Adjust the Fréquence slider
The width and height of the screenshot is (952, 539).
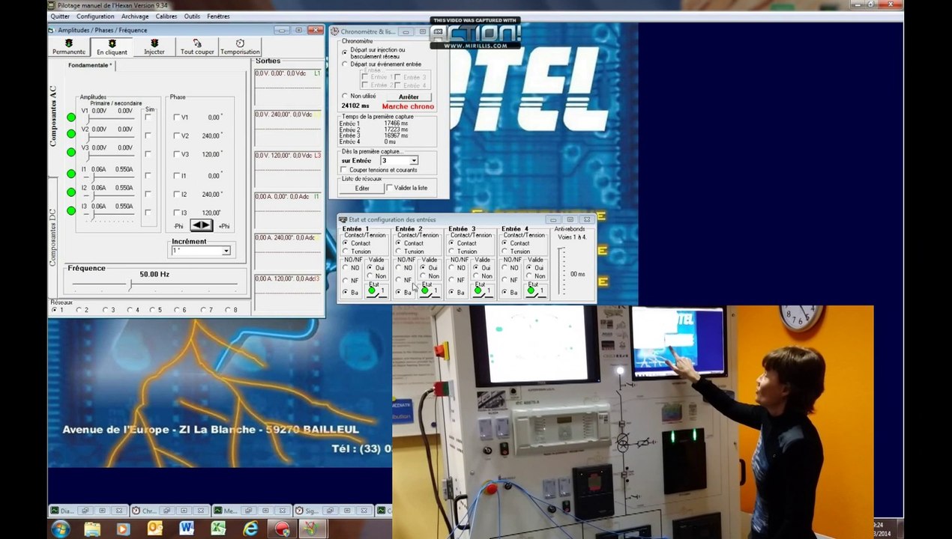tap(130, 285)
